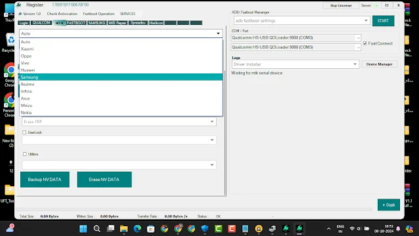The image size is (419, 236).
Task: Open taskbar Search
Action: click(97, 229)
